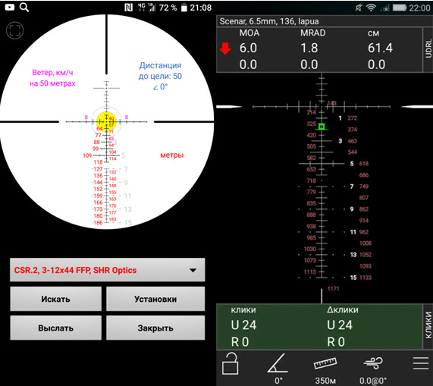The width and height of the screenshot is (433, 386).
Task: Open the CSR.2 reticle dropdown
Action: point(108,270)
